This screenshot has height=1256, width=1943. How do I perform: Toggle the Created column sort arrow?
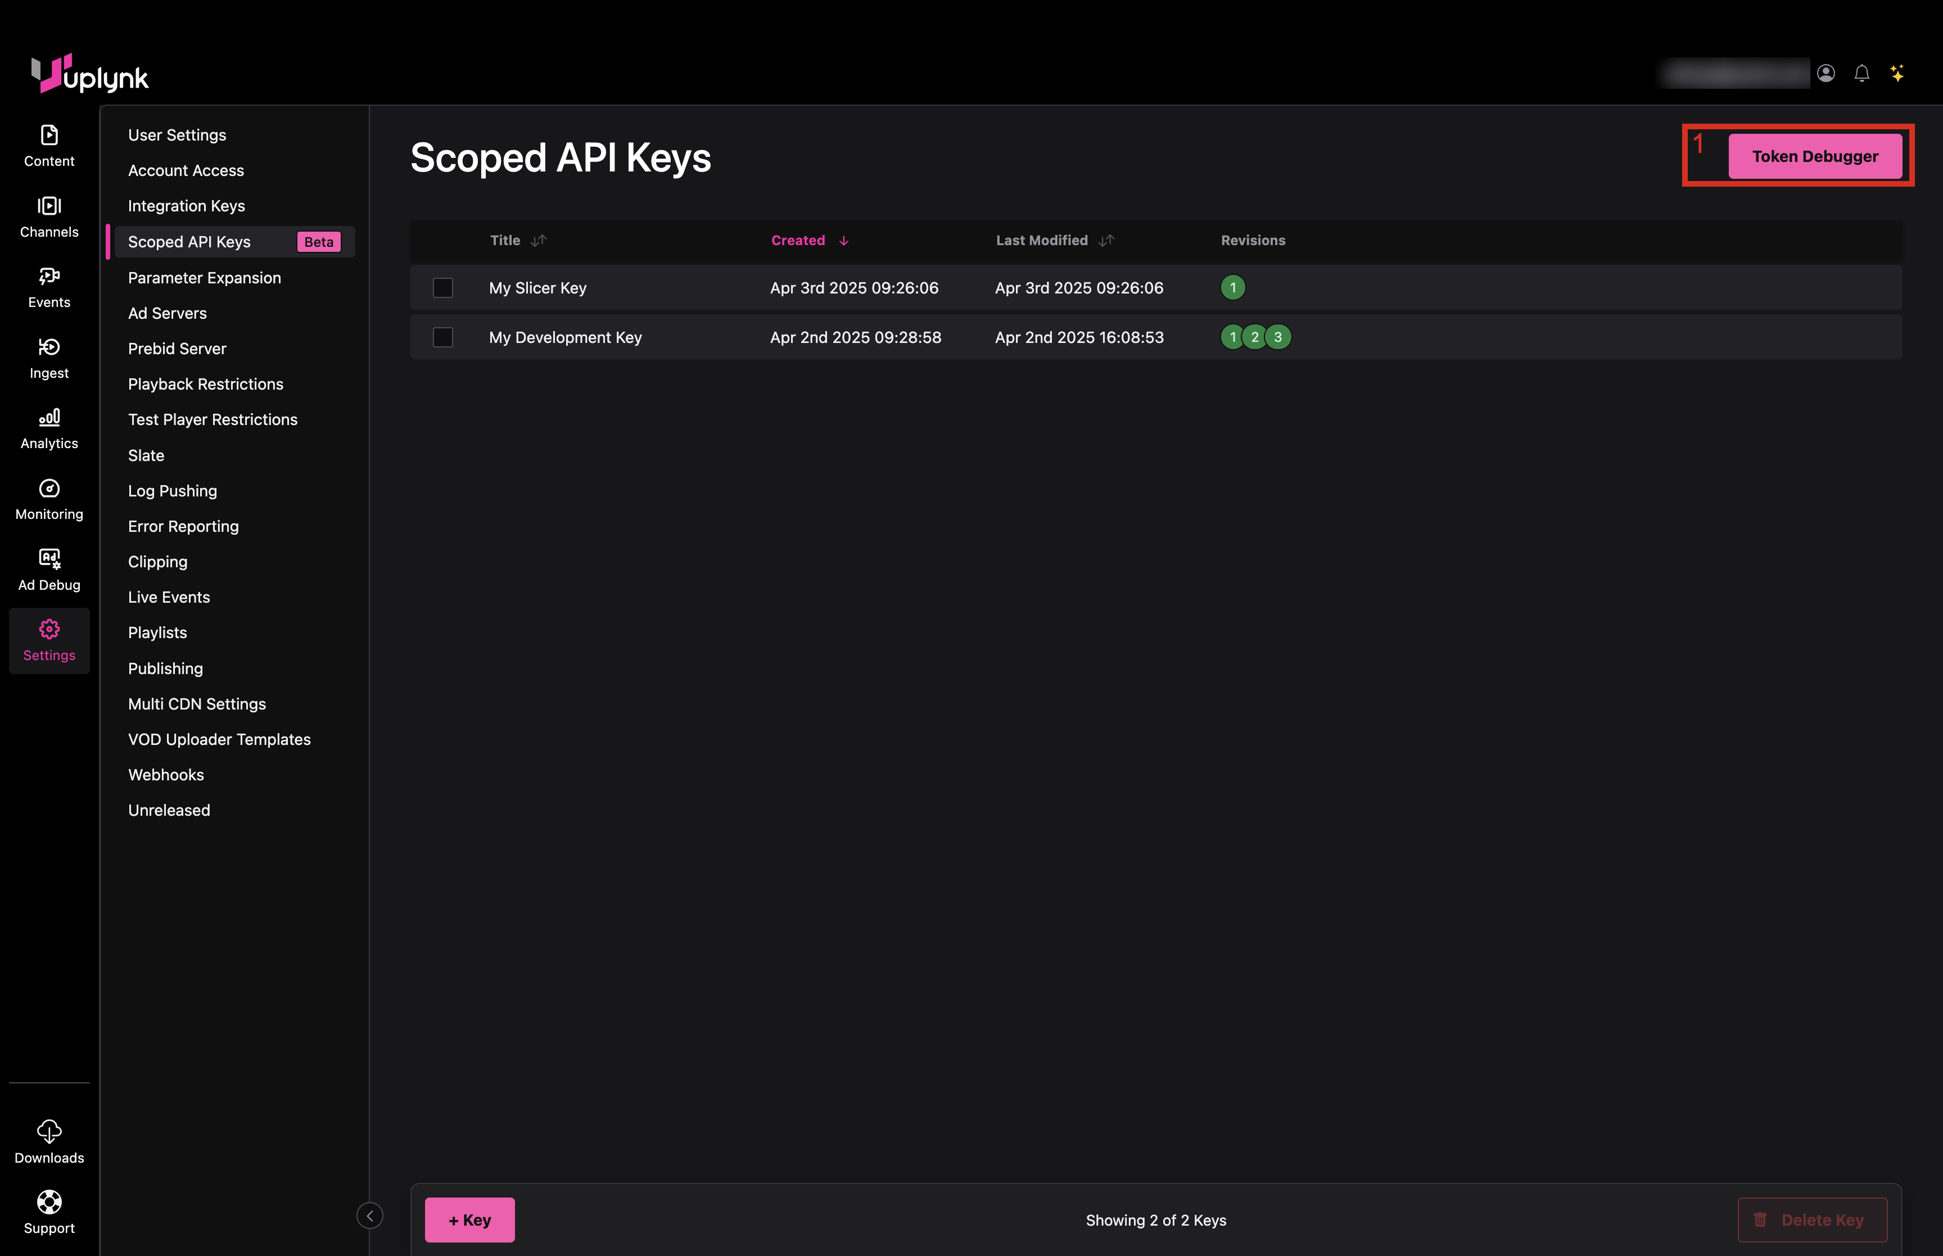(843, 241)
